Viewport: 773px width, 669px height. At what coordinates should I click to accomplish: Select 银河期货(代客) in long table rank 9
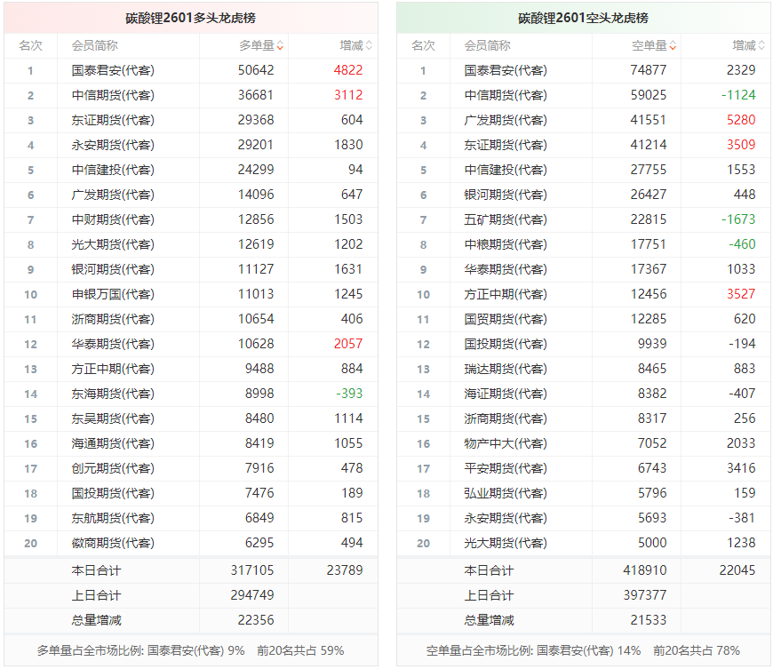113,269
